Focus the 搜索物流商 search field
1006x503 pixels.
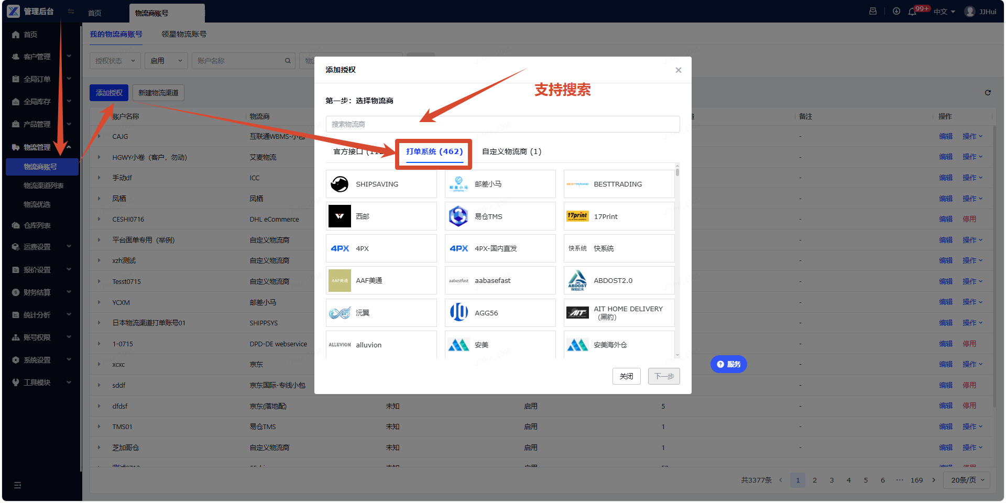[503, 124]
